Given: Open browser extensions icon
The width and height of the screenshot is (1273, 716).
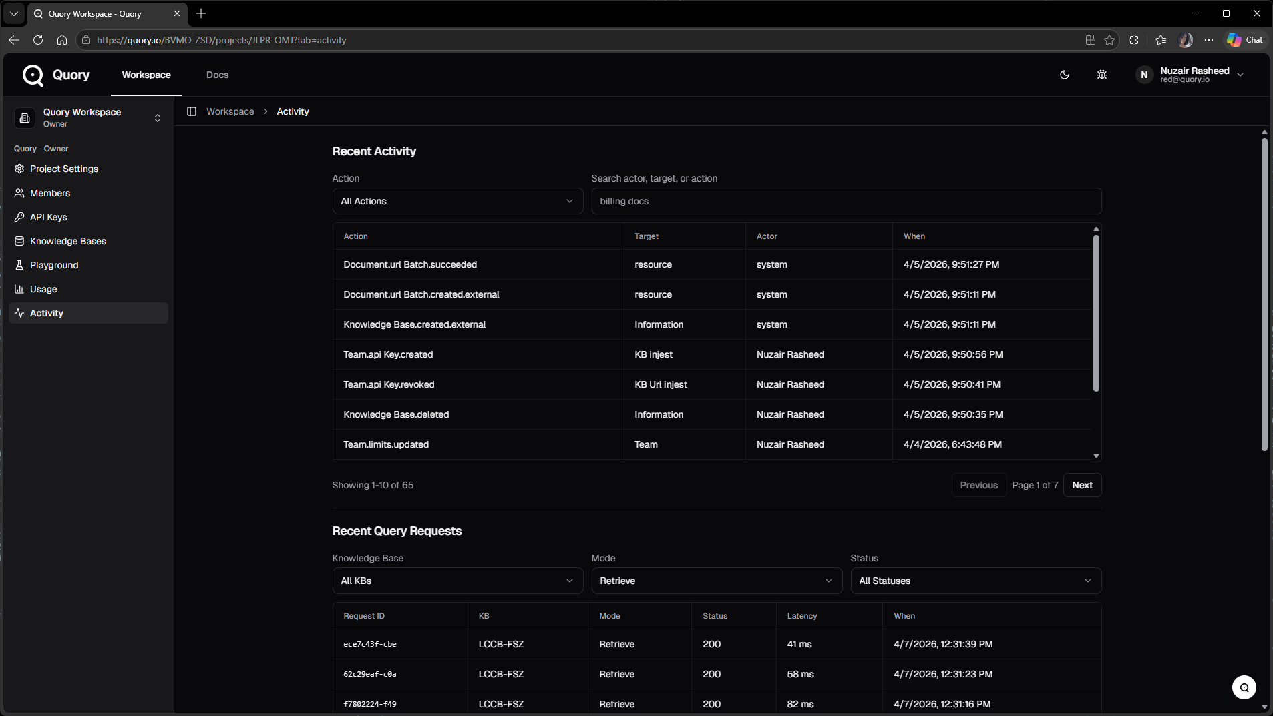Looking at the screenshot, I should tap(1133, 40).
